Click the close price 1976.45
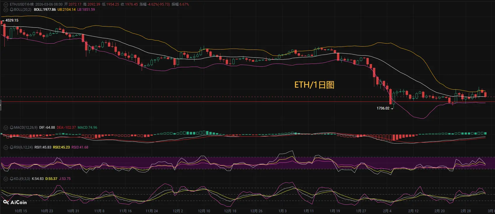This screenshot has height=214, width=495. 131,4
